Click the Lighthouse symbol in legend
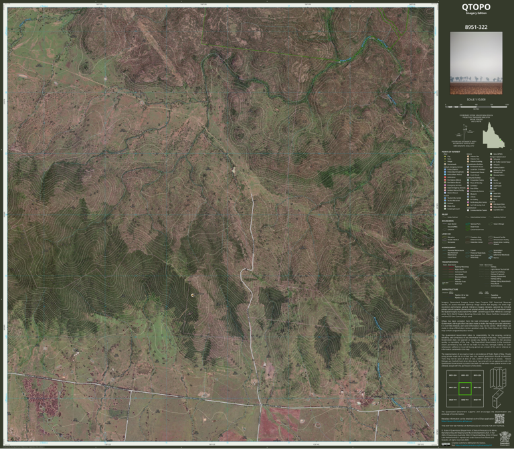The height and width of the screenshot is (449, 514). click(491, 186)
